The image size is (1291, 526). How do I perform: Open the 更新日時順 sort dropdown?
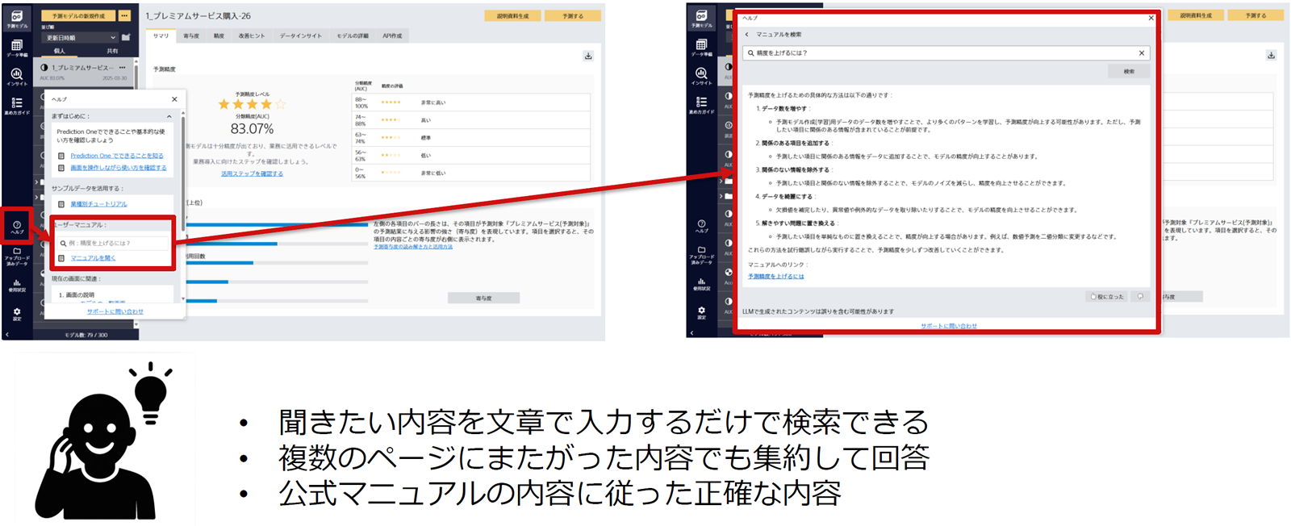pos(81,38)
